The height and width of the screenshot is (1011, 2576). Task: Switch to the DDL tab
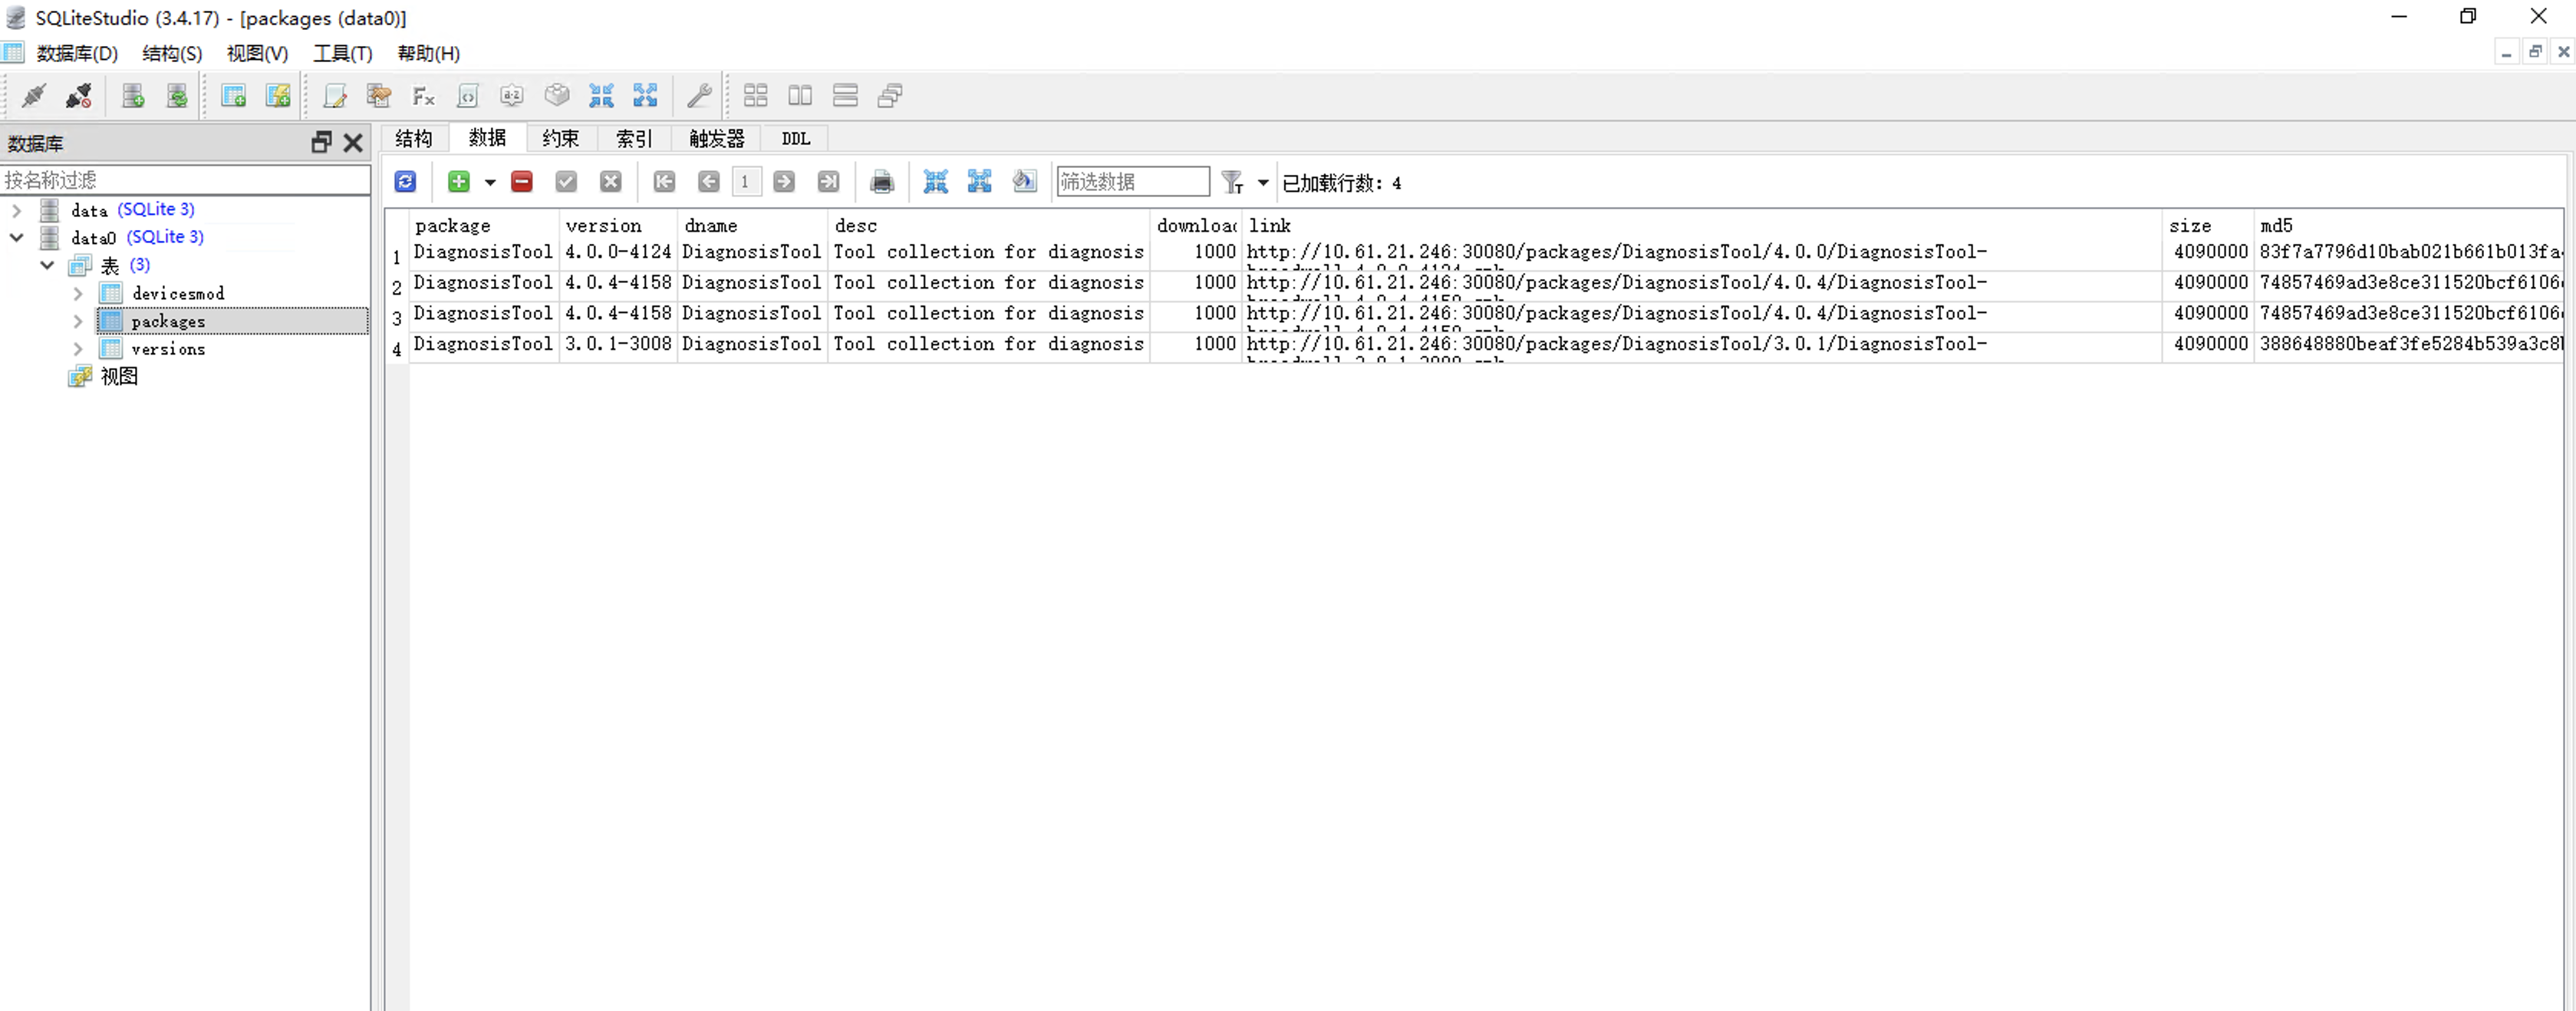point(795,139)
